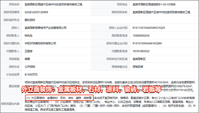Screen dimensions: 199x113
Task: Click the 项目所在行政区域 label
Action: coord(117,59)
